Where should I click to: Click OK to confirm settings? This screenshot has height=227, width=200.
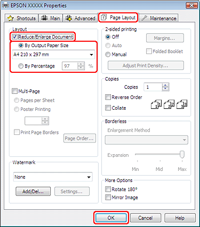pyautogui.click(x=111, y=218)
